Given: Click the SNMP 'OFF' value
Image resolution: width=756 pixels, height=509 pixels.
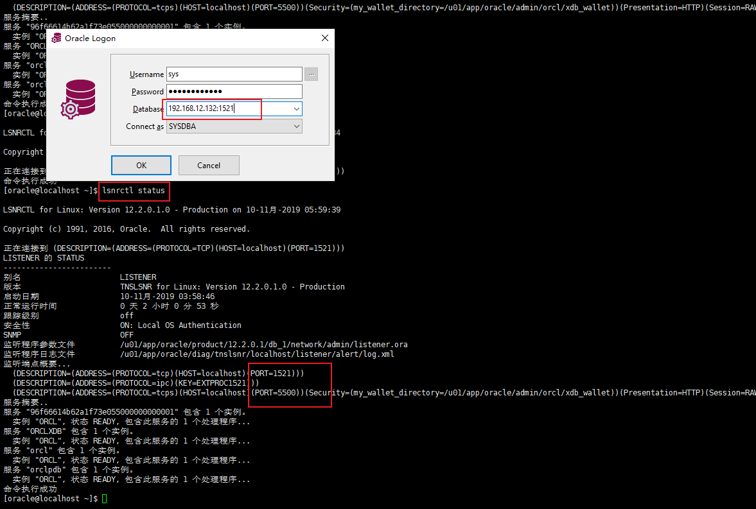Looking at the screenshot, I should pos(127,335).
